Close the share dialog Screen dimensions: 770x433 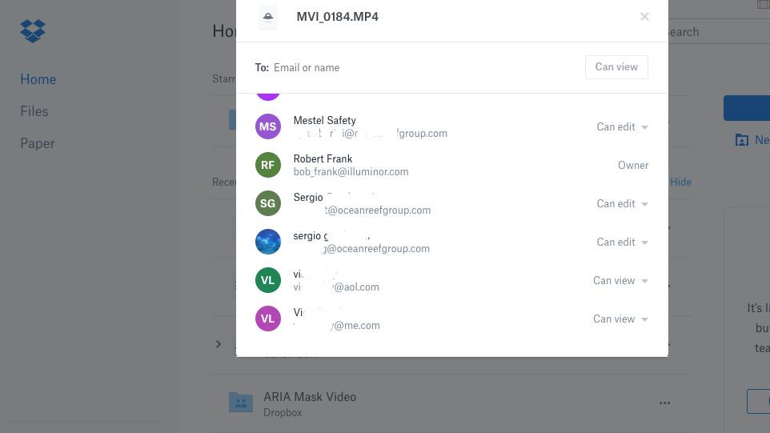point(644,17)
